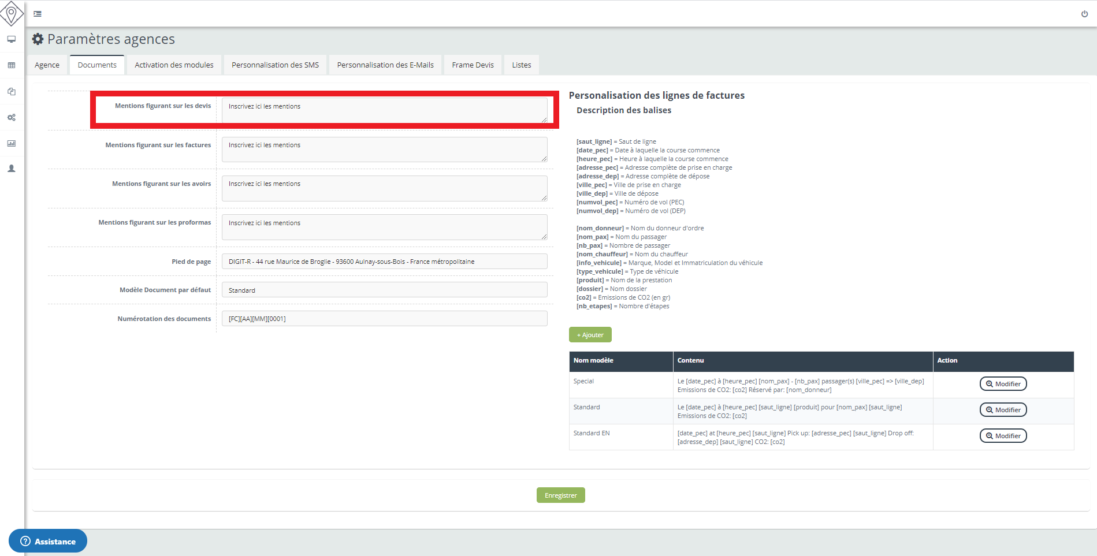
Task: Toggle the sidebar menu icon
Action: (37, 13)
